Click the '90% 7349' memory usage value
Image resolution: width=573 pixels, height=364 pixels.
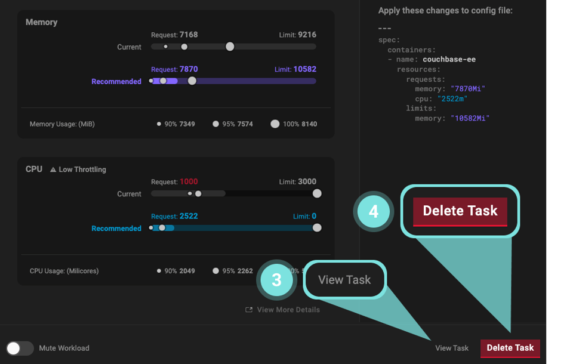click(175, 124)
